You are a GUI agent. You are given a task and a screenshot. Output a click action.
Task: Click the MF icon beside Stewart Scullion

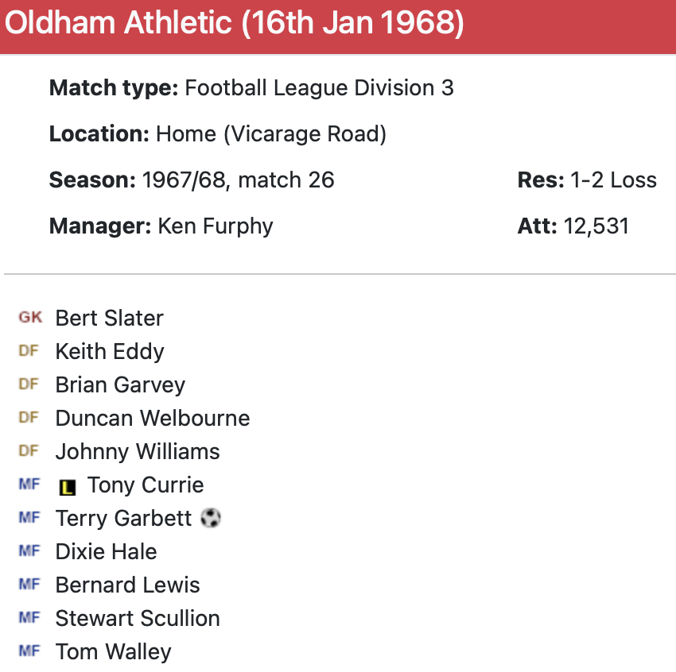[x=29, y=618]
